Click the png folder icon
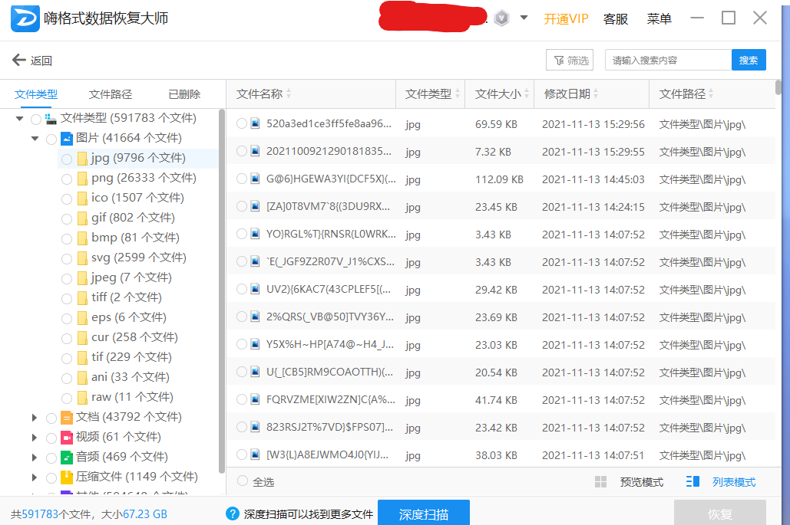 (83, 178)
